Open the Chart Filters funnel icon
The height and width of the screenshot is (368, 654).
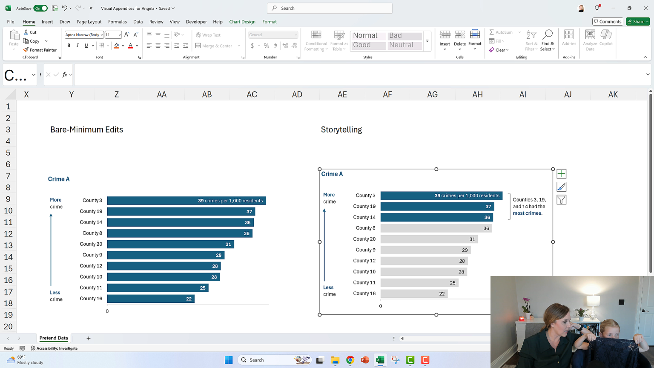point(561,199)
